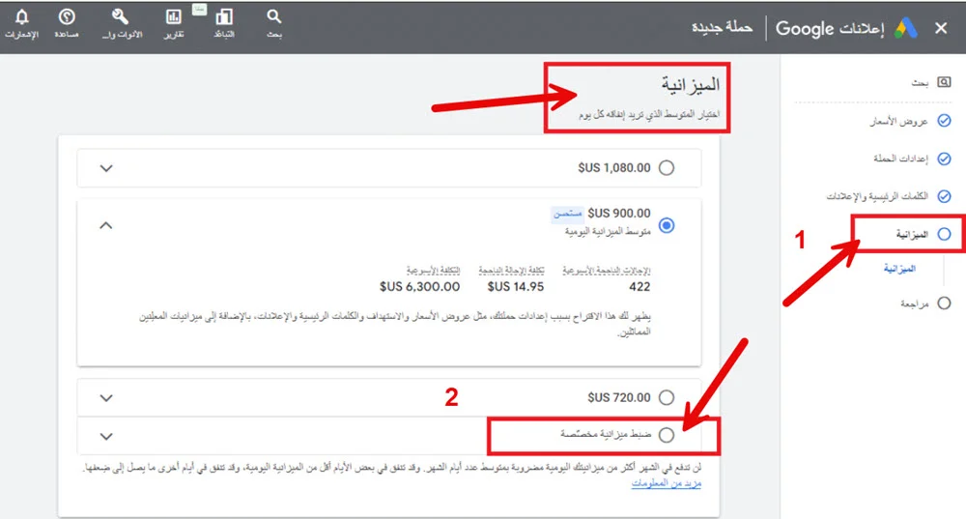Collapse the $US 900.00 budget option chevron
The image size is (966, 519).
point(106,225)
